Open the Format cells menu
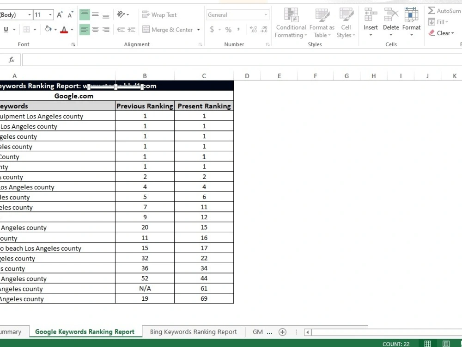The image size is (462, 347). point(411,23)
